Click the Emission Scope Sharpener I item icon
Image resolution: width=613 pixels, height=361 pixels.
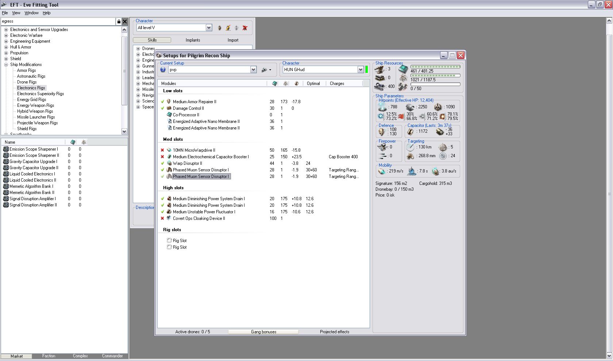pos(6,149)
